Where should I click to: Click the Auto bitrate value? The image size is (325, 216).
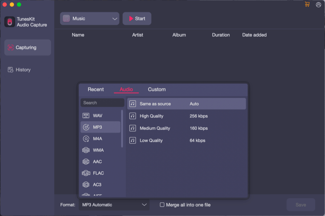[x=194, y=104]
